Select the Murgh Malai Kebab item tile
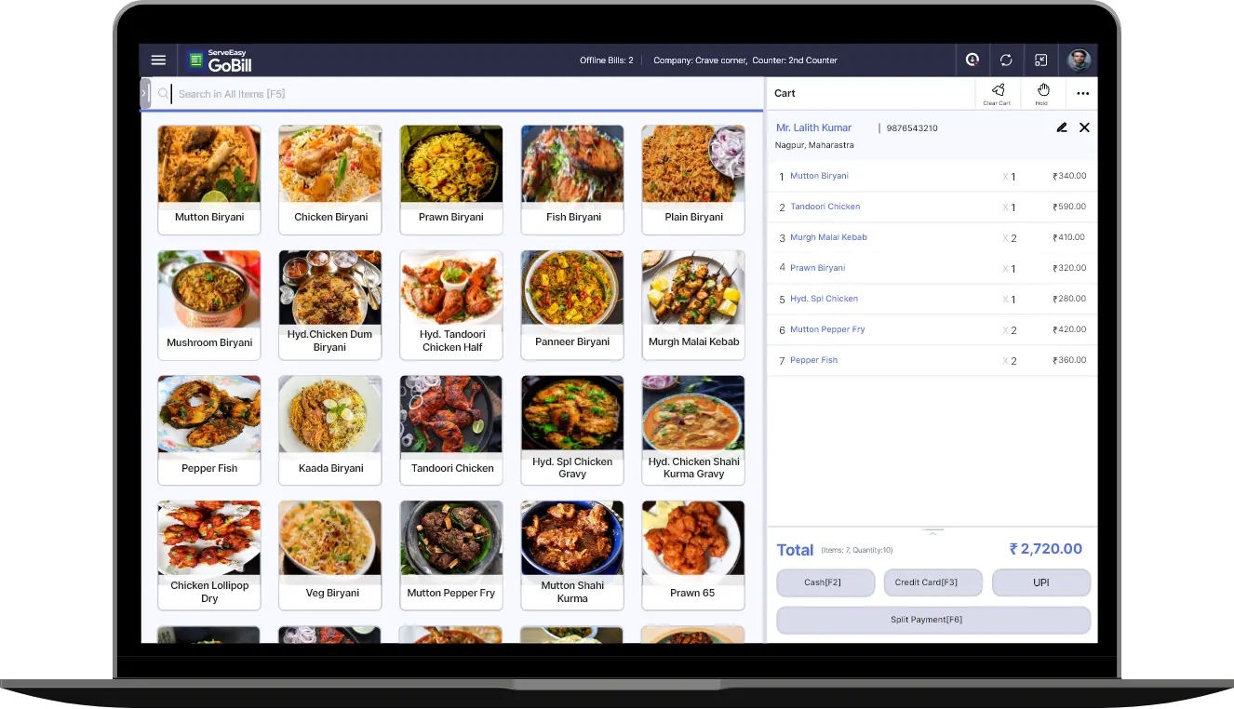This screenshot has height=709, width=1234. pos(693,304)
